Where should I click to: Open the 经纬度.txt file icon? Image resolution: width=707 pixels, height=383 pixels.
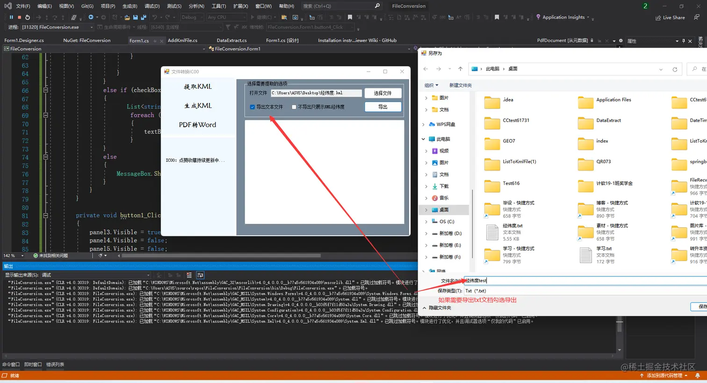click(492, 232)
